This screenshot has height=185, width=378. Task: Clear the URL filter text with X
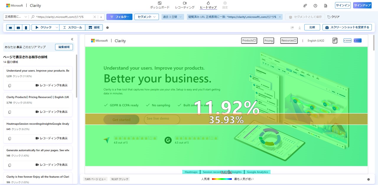coord(95,17)
